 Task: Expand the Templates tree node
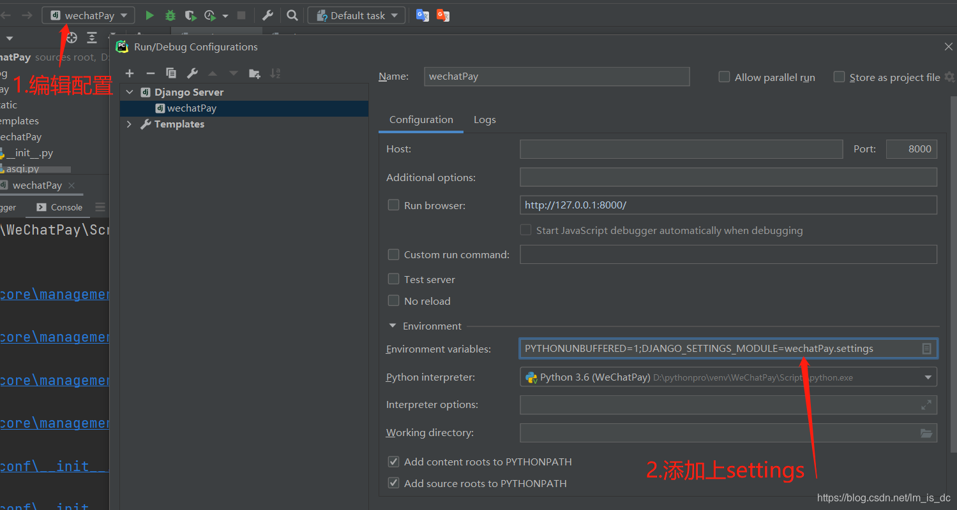pos(130,124)
